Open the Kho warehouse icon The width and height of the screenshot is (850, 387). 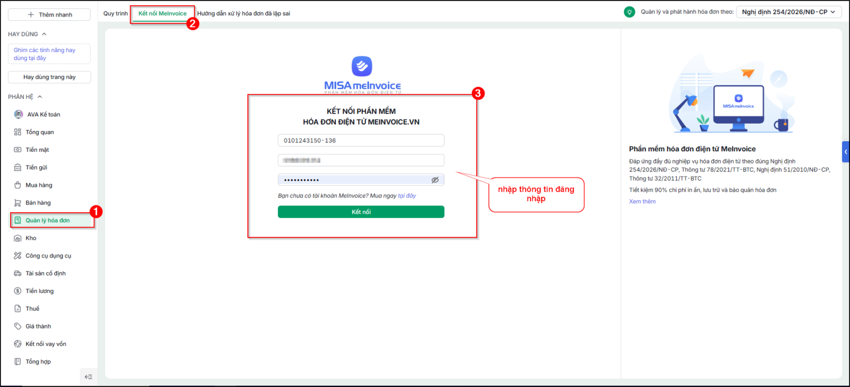[18, 238]
